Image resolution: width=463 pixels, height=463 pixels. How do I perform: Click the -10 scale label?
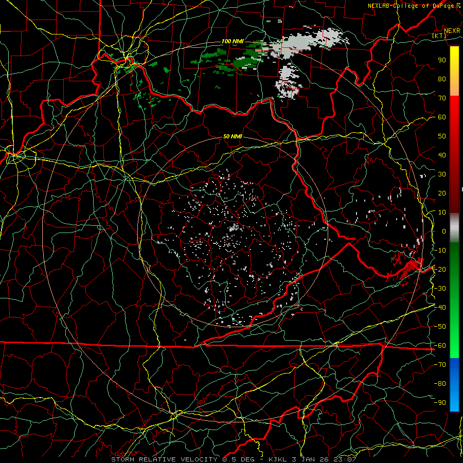[x=440, y=251]
